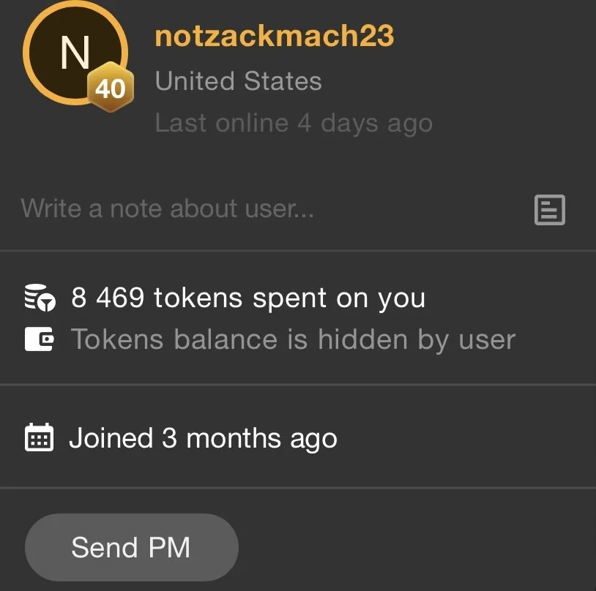Click "Tokens balance is hidden by user" text
This screenshot has width=596, height=591.
(293, 339)
